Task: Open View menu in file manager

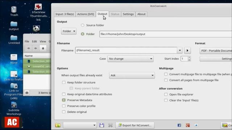Action: 43,42
